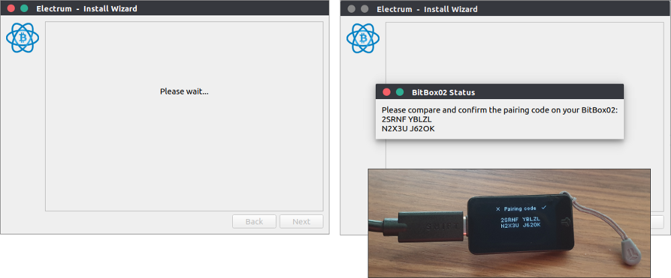Image resolution: width=671 pixels, height=278 pixels.
Task: Click the right Install Wizard title text
Action: 427,9
